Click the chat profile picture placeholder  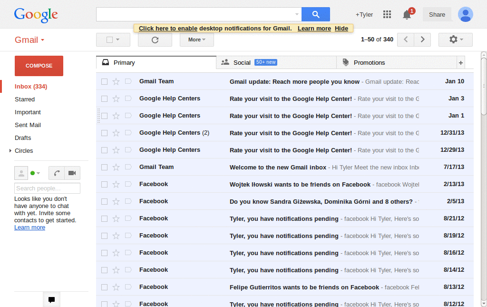(21, 173)
